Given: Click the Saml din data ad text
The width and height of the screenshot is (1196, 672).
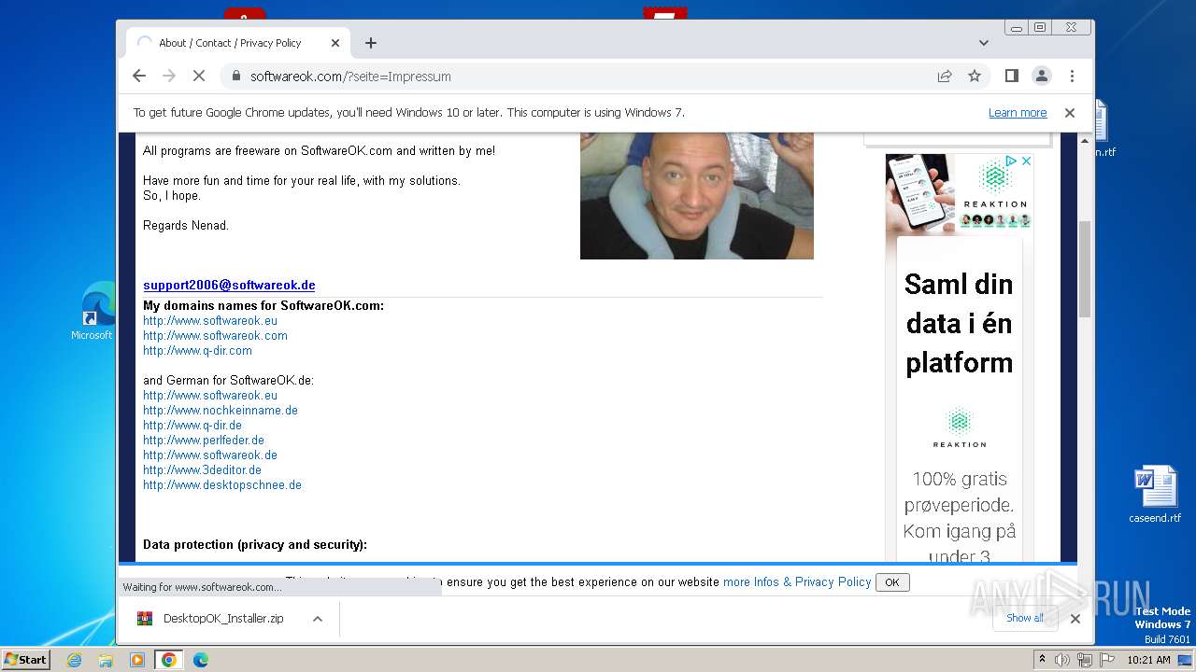Looking at the screenshot, I should coord(960,323).
